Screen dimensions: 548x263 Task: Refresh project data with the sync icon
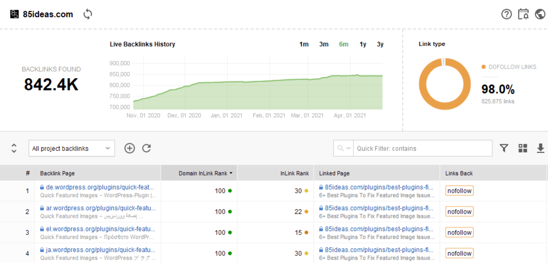point(88,14)
